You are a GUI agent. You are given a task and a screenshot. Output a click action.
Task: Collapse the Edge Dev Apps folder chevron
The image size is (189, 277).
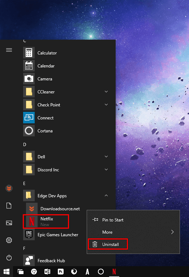pos(106,195)
